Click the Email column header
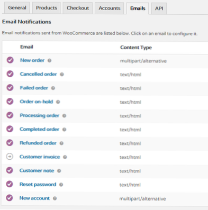 tap(26, 47)
